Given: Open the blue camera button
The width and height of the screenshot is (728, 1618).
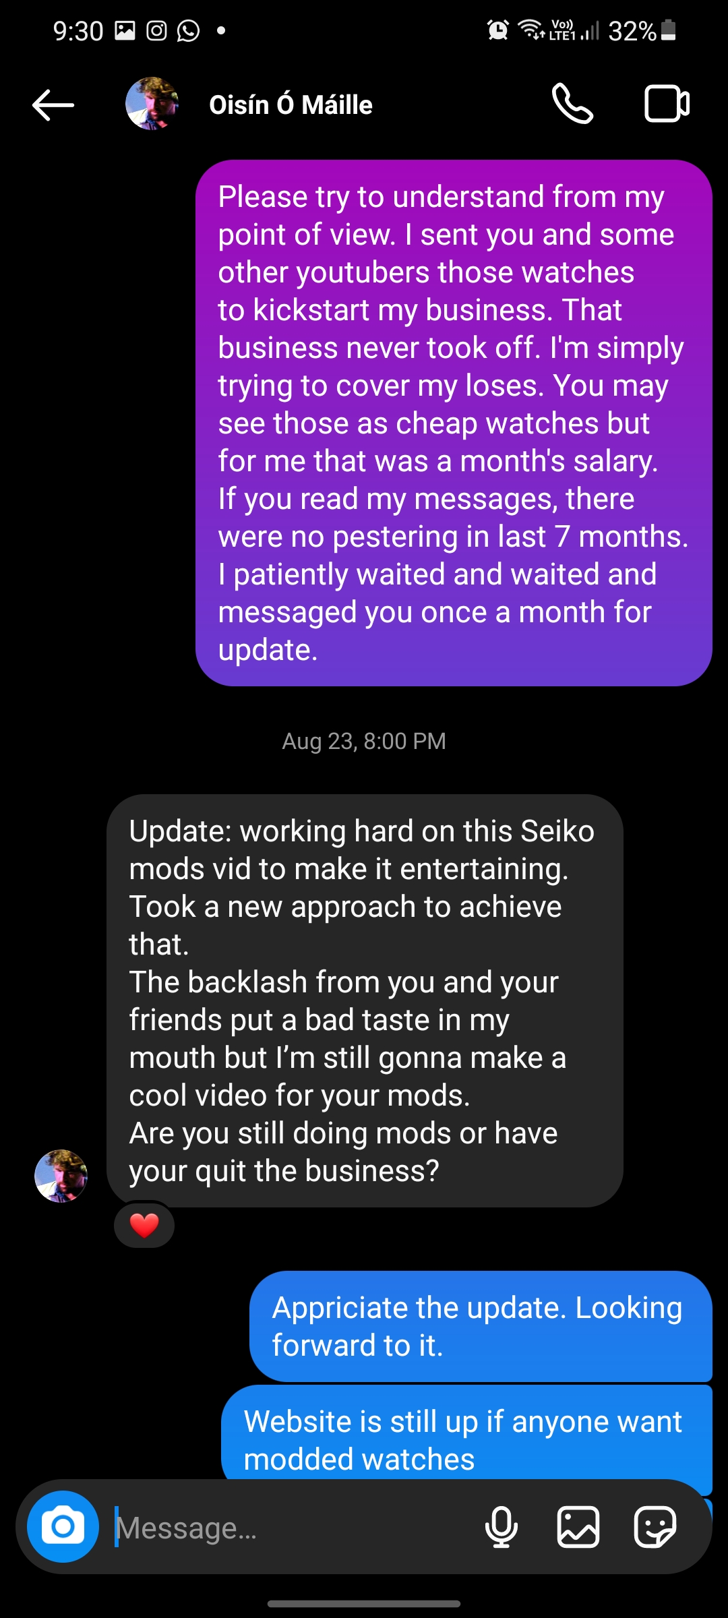Looking at the screenshot, I should [63, 1526].
